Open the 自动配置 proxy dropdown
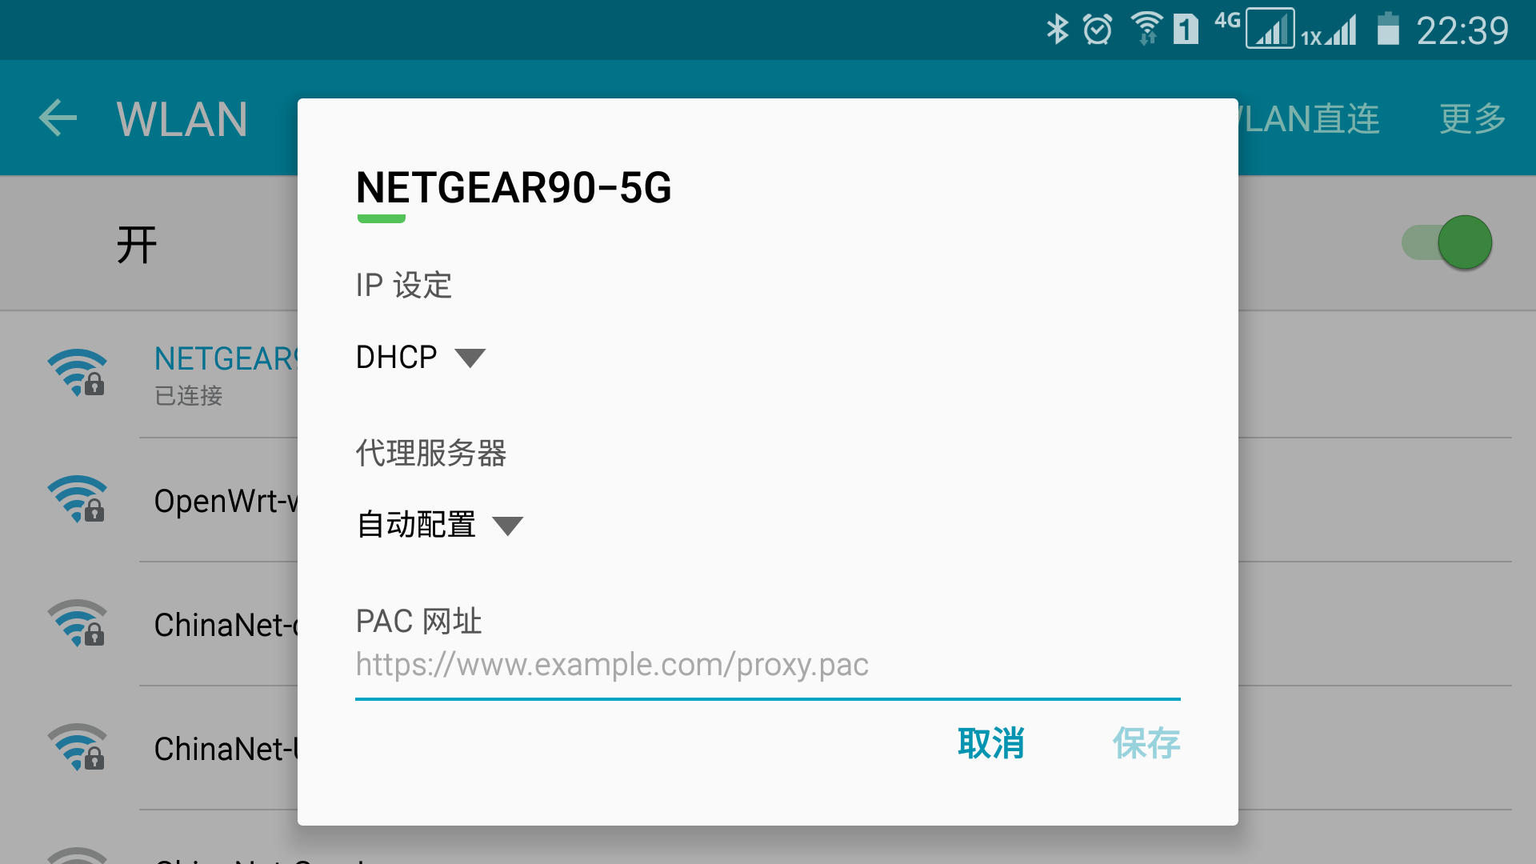The height and width of the screenshot is (864, 1536). (x=440, y=525)
